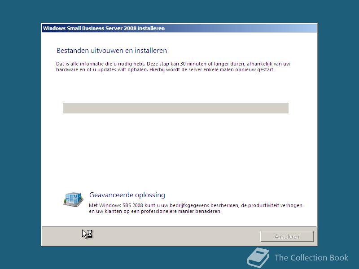The image size is (359, 269).
Task: Click the description starting 'Met Windows SBS 2008'
Action: click(x=196, y=208)
